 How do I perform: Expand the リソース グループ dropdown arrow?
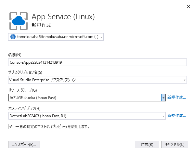163,98
